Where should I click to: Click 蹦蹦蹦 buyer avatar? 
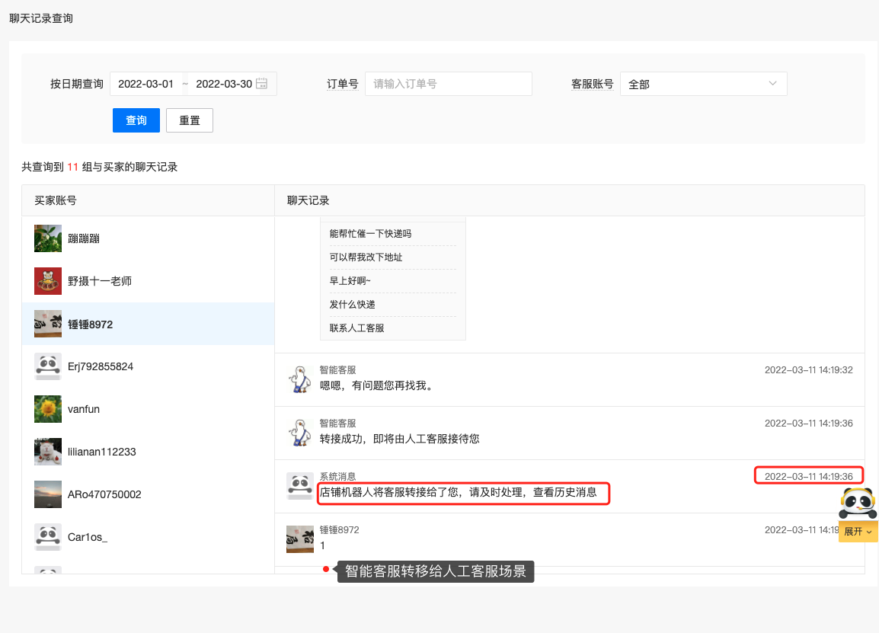[x=48, y=238]
